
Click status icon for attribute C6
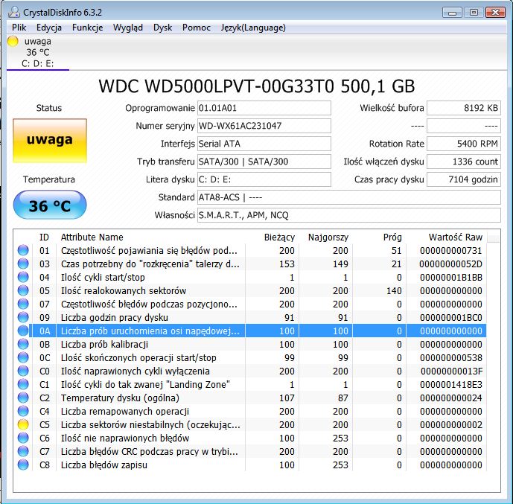point(23,438)
